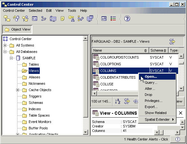Choose Open... from context menu
Image resolution: width=187 pixels, height=144 pixels.
157,76
